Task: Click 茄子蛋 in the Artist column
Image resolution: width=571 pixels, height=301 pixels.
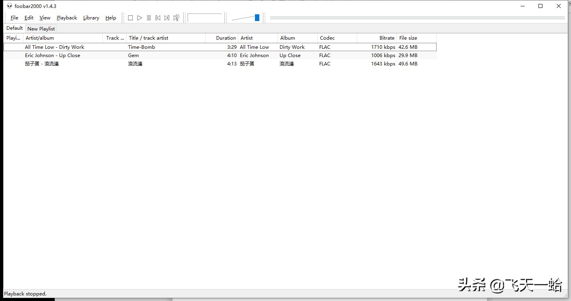Action: tap(247, 64)
